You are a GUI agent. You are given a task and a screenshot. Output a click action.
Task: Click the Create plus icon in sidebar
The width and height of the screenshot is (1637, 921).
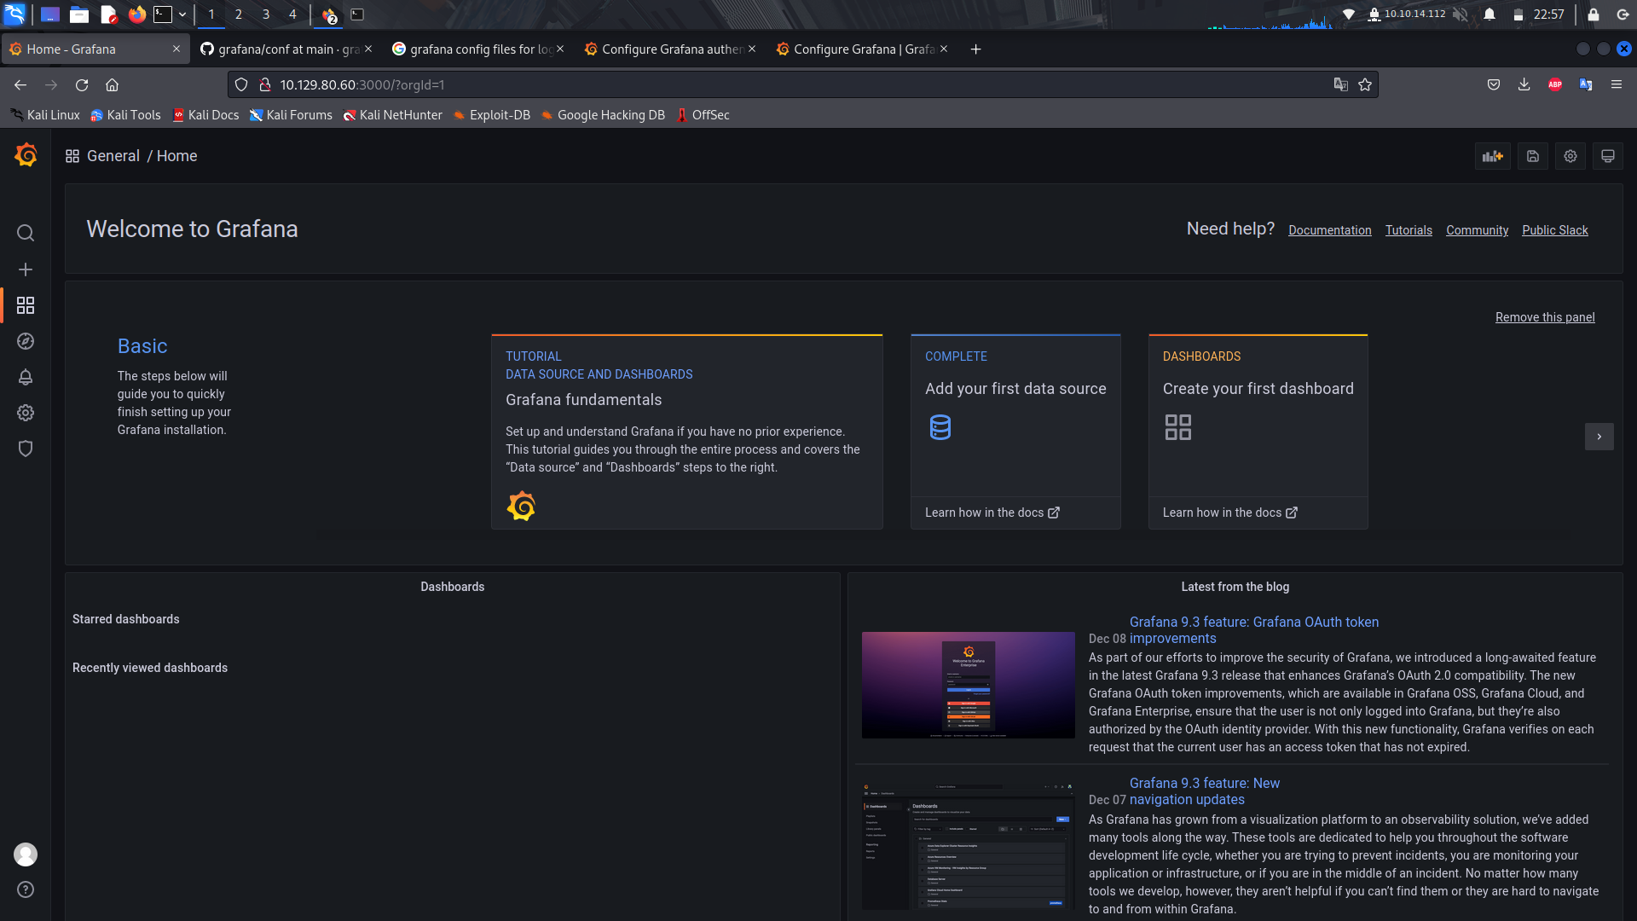(x=26, y=269)
